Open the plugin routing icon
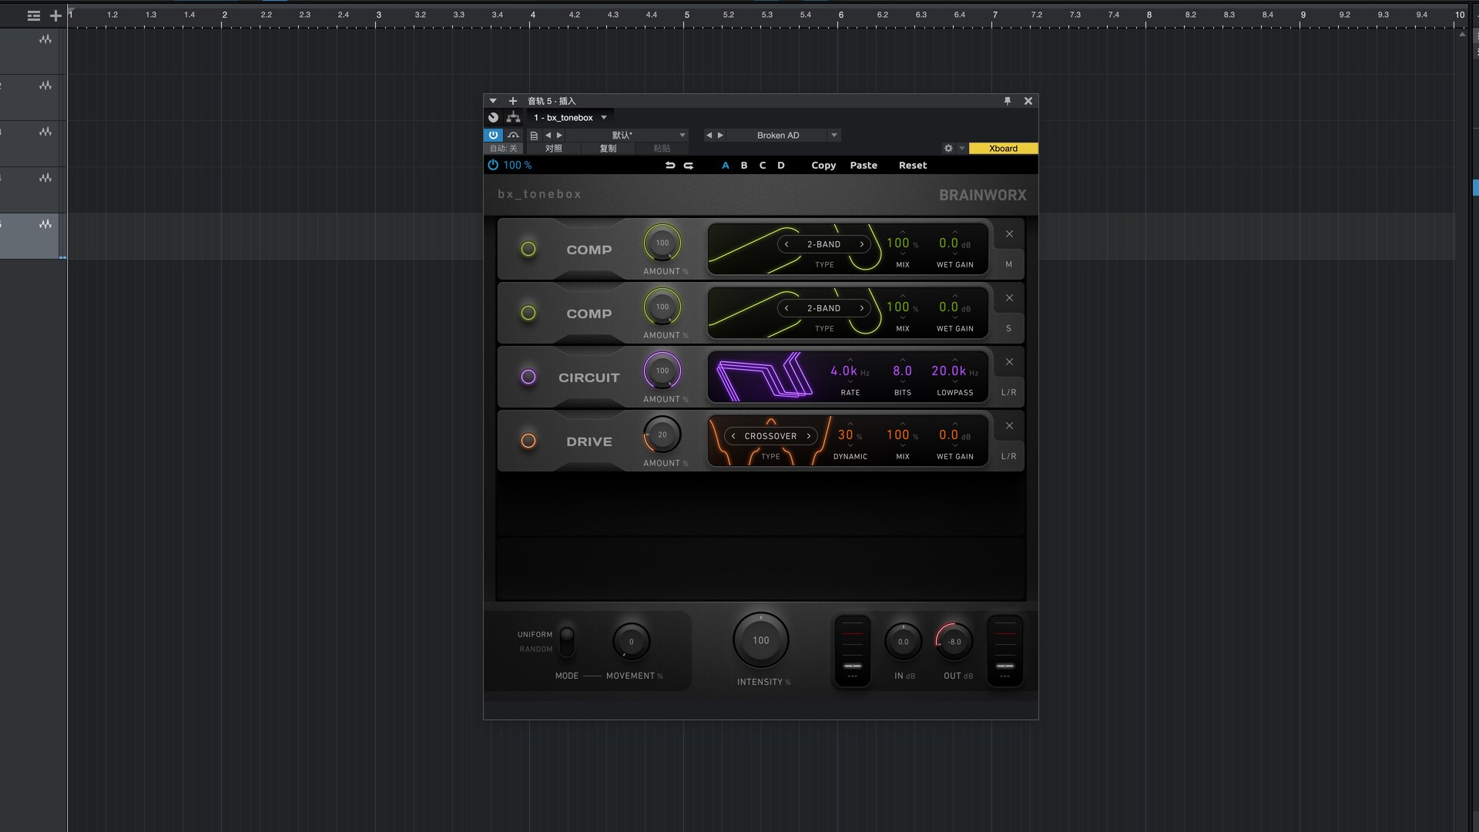 [513, 118]
